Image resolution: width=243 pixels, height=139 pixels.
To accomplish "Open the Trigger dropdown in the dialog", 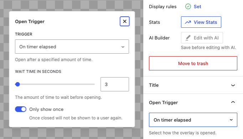I will pos(72,47).
